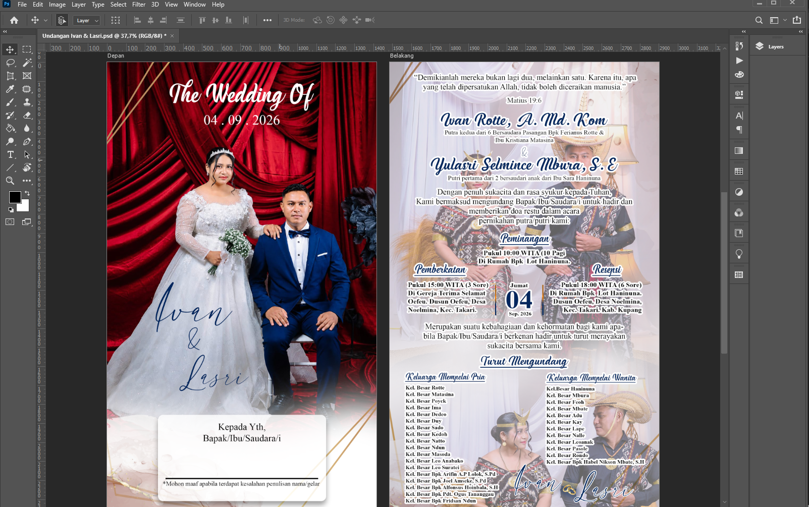Select the Zoom magnifier tool
This screenshot has height=507, width=809.
[x=10, y=181]
